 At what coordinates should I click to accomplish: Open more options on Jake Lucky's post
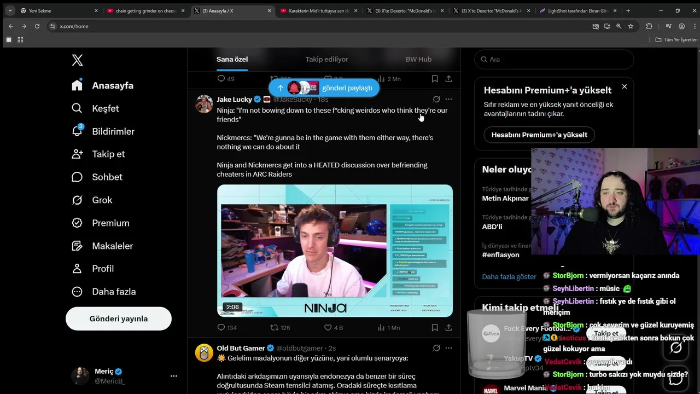[448, 99]
